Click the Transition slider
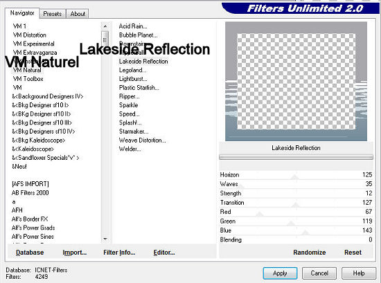This screenshot has height=283, width=381. (x=296, y=205)
